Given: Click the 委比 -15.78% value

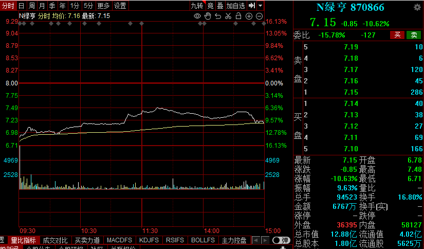Looking at the screenshot, I should pos(331,35).
